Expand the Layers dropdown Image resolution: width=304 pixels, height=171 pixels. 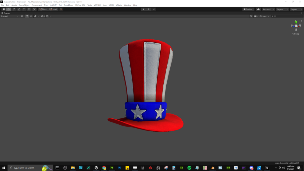[282, 9]
